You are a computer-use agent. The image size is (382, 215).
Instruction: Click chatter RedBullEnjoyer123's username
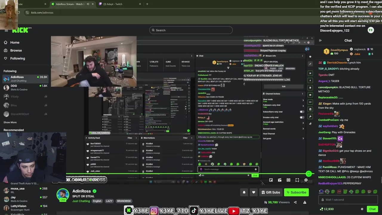(330, 183)
